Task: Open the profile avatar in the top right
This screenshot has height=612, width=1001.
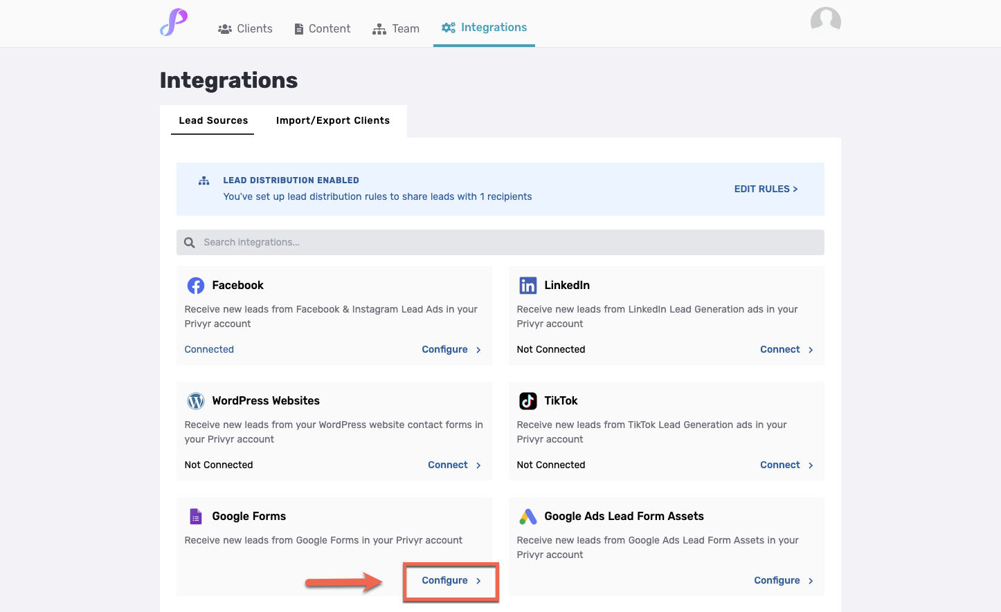Action: click(x=825, y=20)
